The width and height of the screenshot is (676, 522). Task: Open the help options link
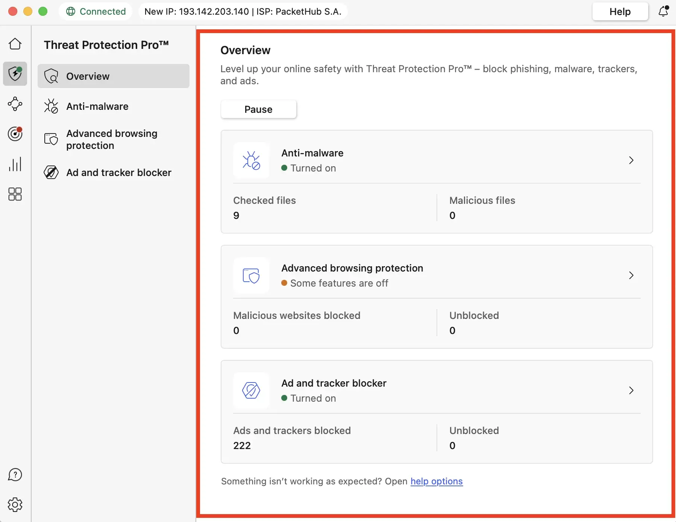tap(437, 481)
